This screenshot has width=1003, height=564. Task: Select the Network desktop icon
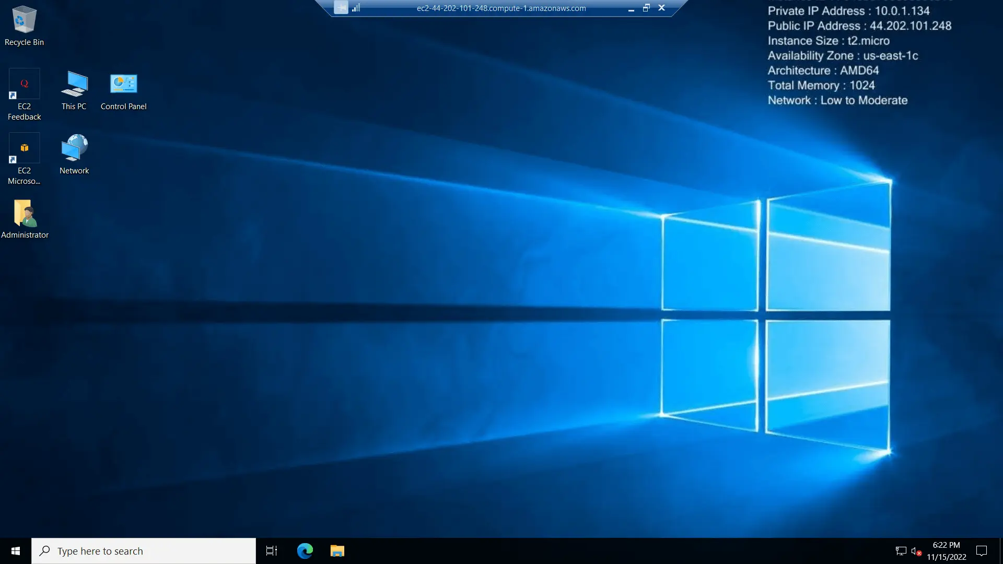click(74, 155)
